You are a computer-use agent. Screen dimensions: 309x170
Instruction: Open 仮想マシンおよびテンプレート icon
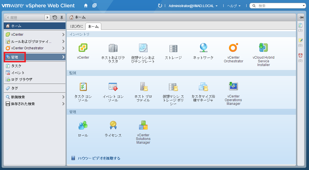tap(143, 48)
